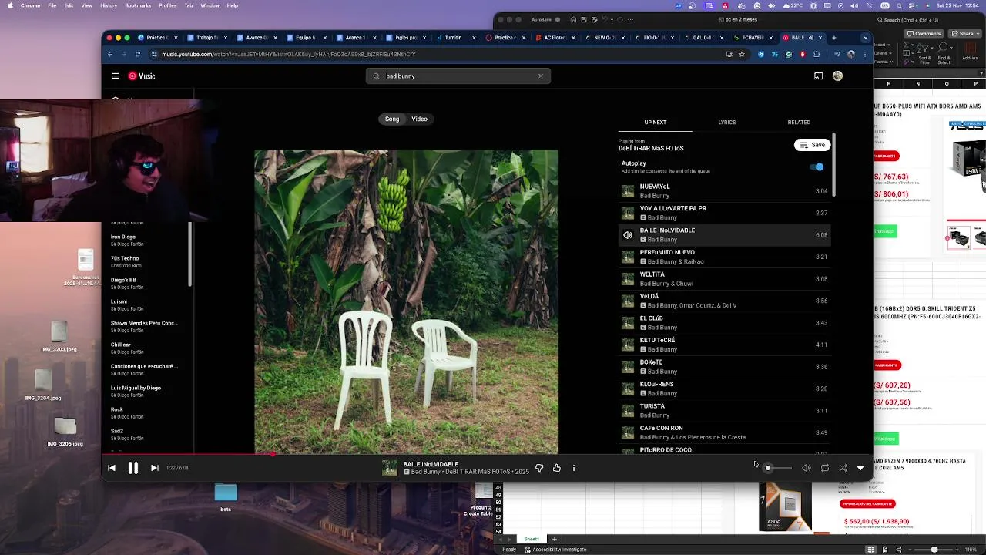Image resolution: width=986 pixels, height=555 pixels.
Task: Click the album art in player bar
Action: (390, 468)
